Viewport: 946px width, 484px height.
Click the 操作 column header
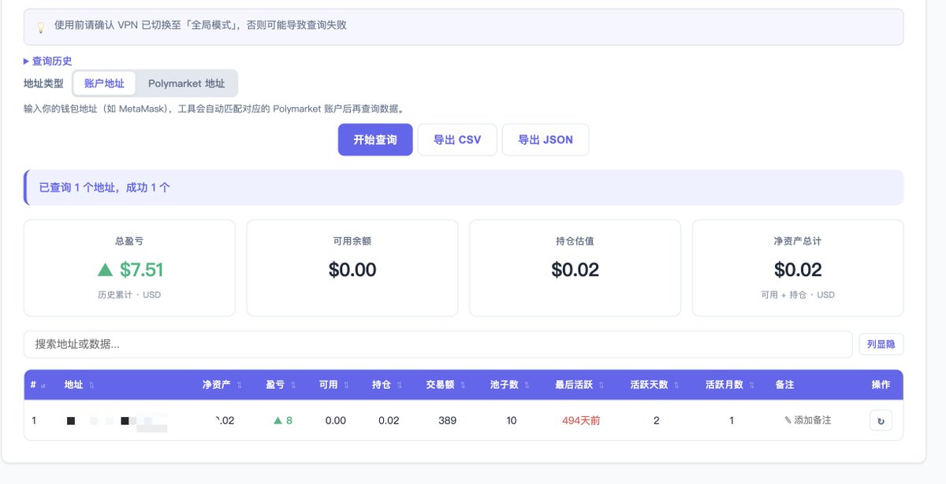(881, 385)
